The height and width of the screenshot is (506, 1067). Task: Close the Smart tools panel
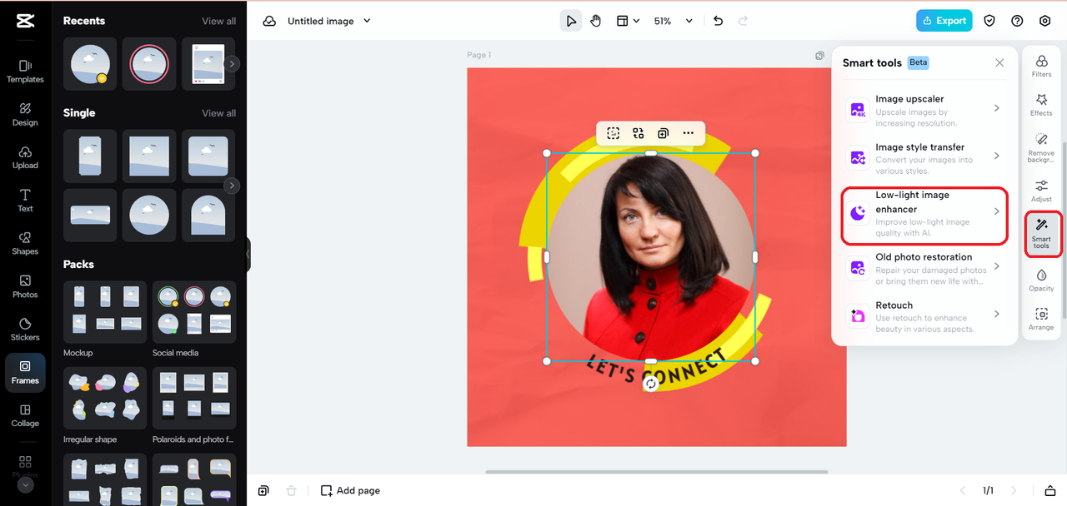point(999,63)
